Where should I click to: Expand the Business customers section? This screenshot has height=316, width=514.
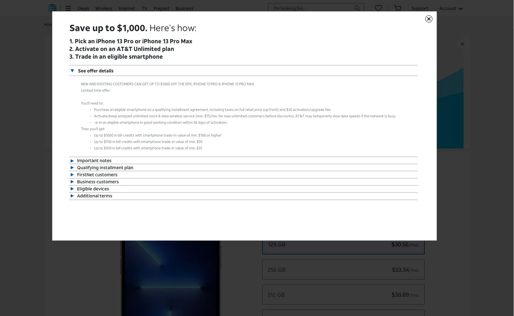pos(243,182)
